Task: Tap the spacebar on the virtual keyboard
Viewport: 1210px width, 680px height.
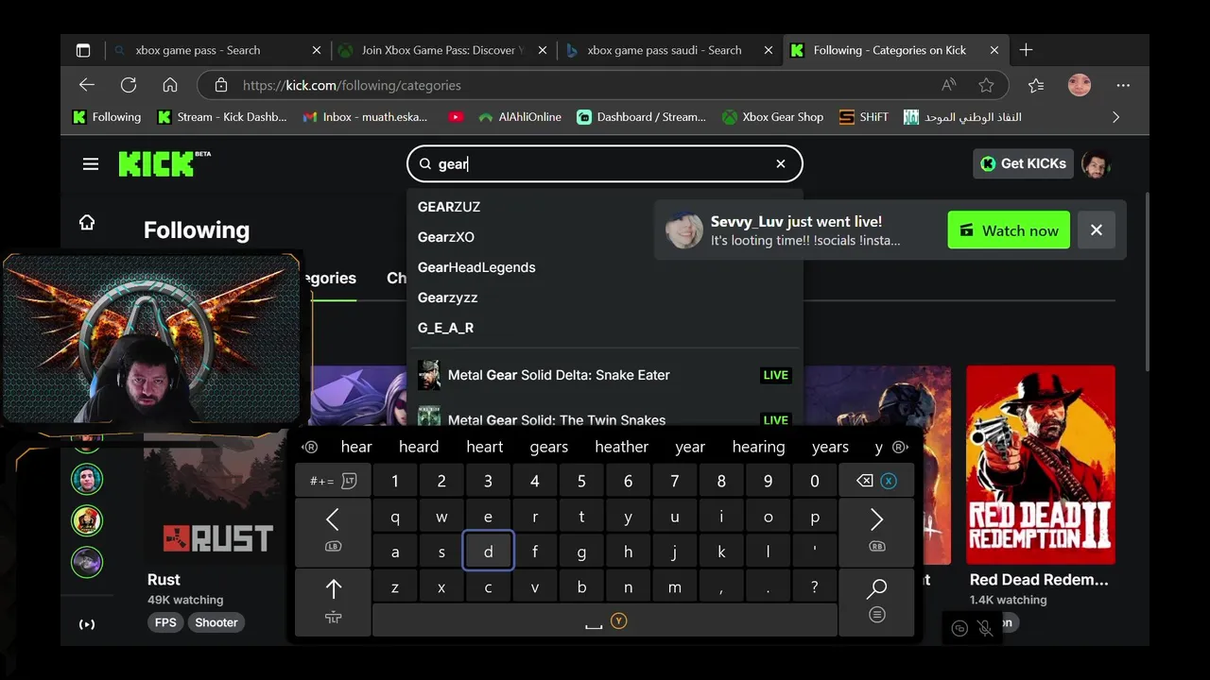Action: 605,620
